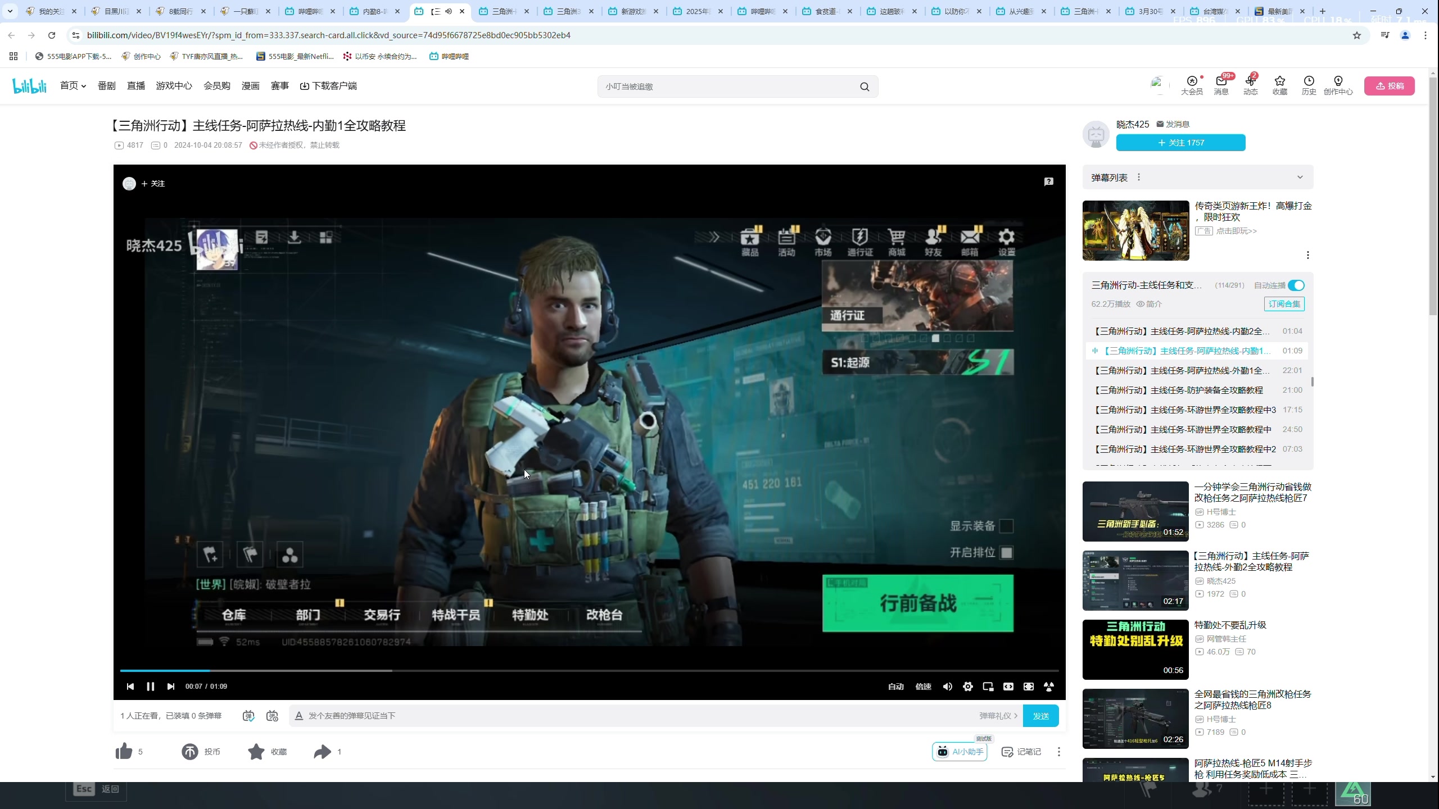
Task: Seek on the video progress bar
Action: [x=589, y=671]
